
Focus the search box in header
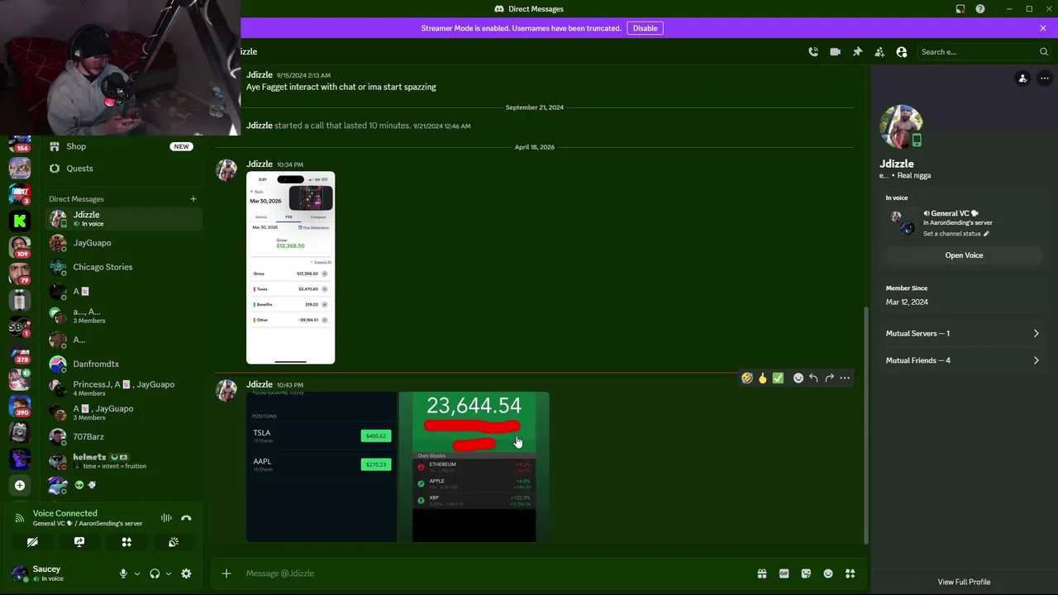coord(984,51)
